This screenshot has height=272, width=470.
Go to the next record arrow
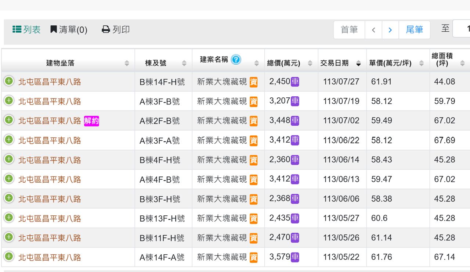click(390, 30)
